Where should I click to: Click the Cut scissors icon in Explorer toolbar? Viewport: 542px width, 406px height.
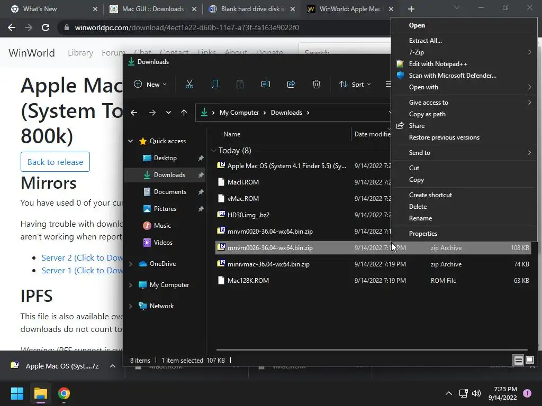[x=189, y=84]
